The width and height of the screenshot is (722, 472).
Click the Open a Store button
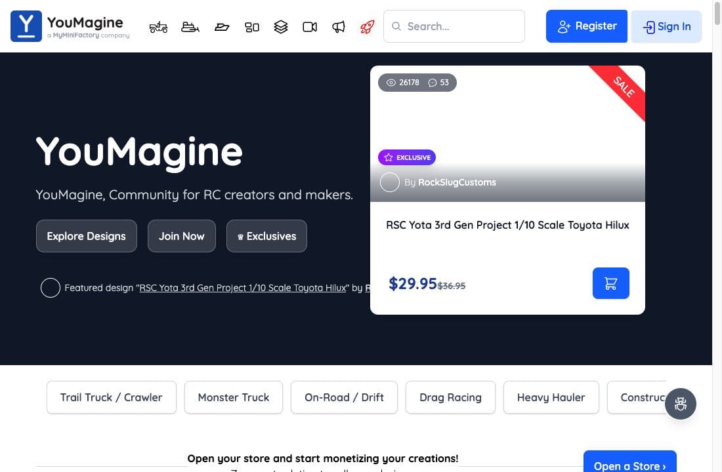pos(630,462)
